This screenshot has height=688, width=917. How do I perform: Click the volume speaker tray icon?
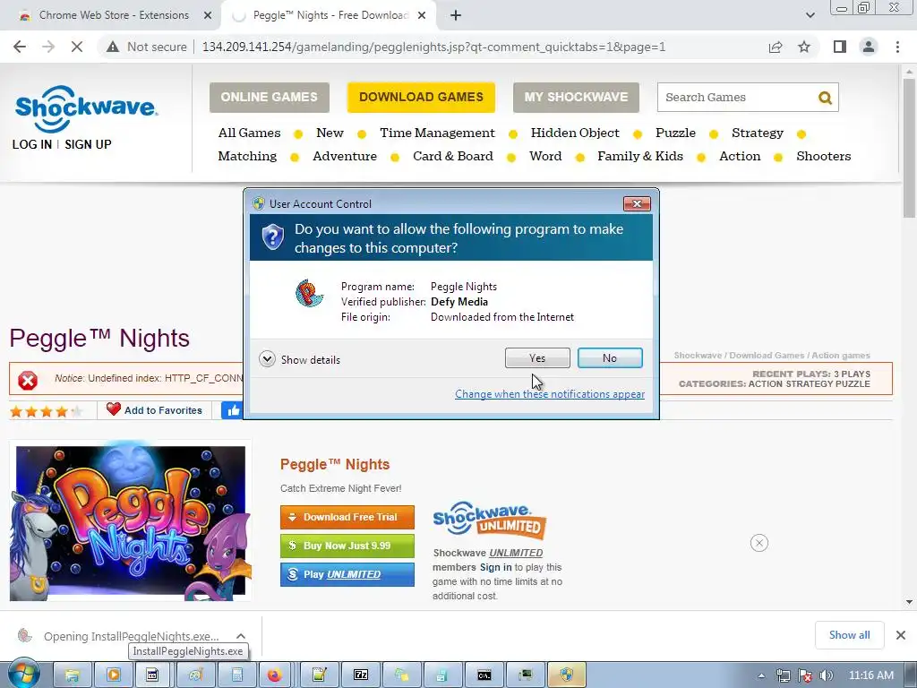(x=827, y=675)
